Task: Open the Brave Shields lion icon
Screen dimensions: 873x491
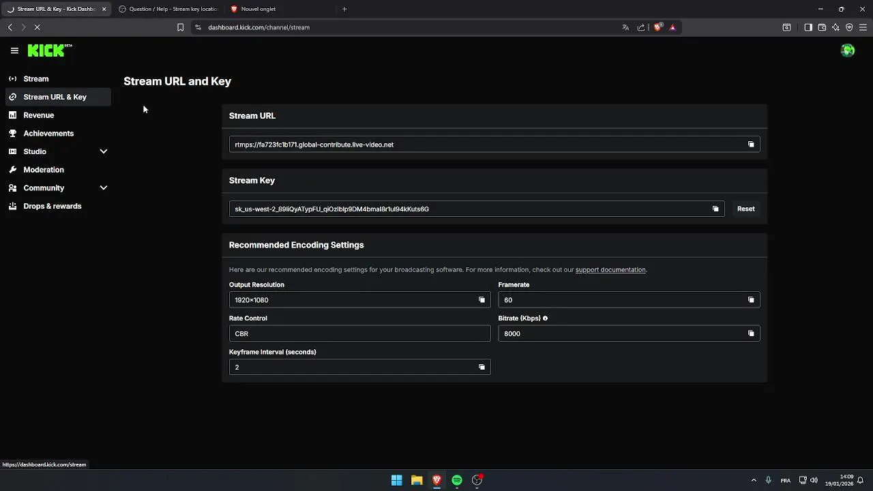Action: click(657, 27)
